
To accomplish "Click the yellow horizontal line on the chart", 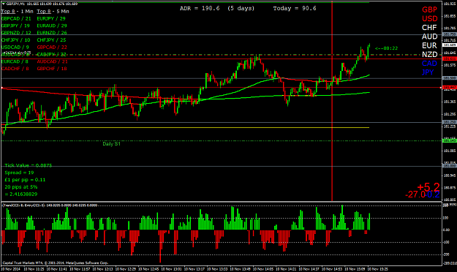I will click(185, 128).
